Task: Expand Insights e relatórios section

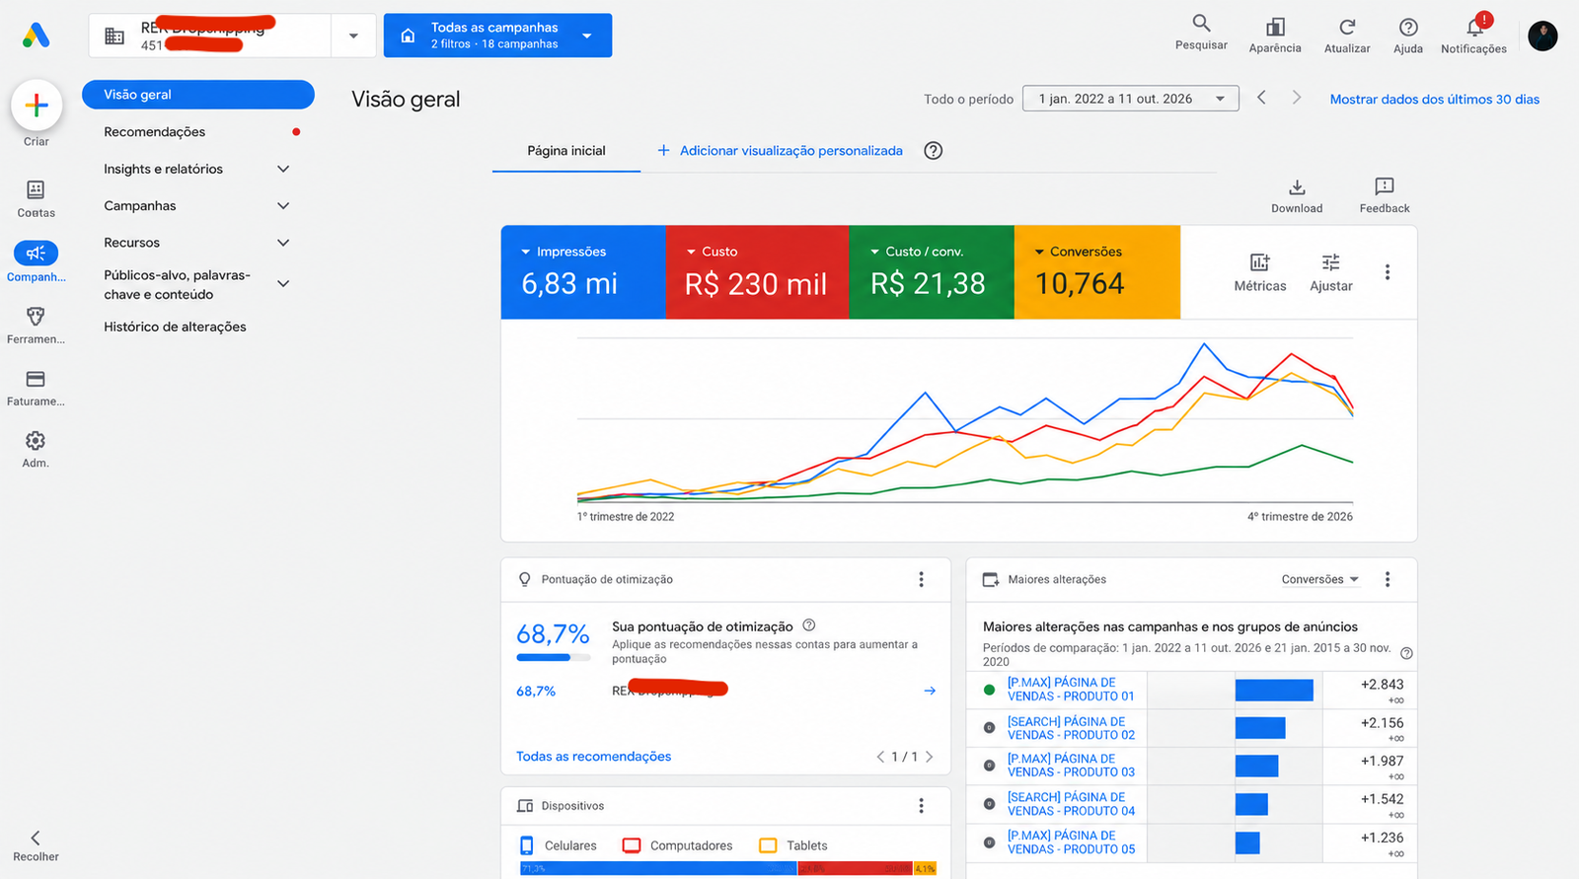Action: 283,169
